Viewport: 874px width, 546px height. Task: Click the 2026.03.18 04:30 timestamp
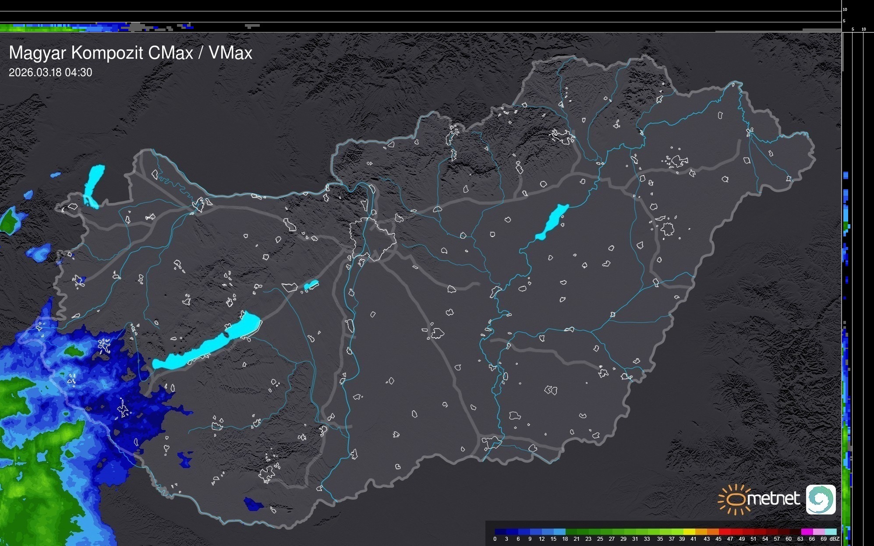pyautogui.click(x=50, y=73)
